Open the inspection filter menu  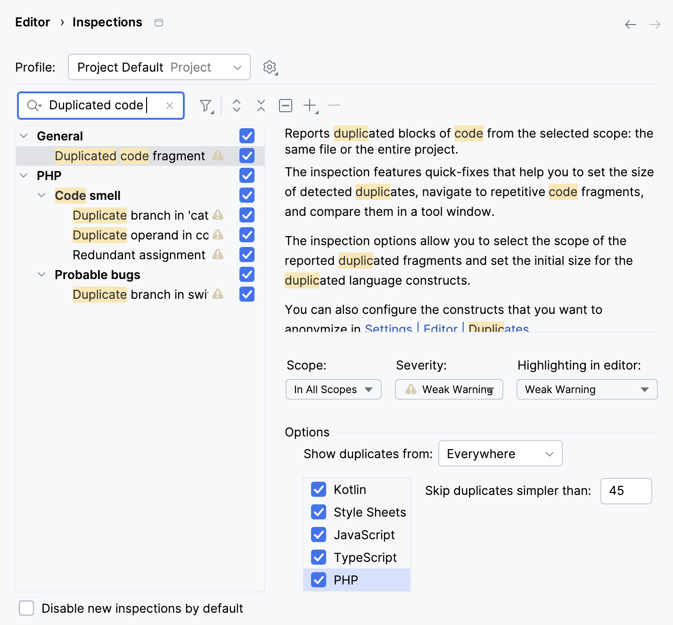[x=206, y=105]
